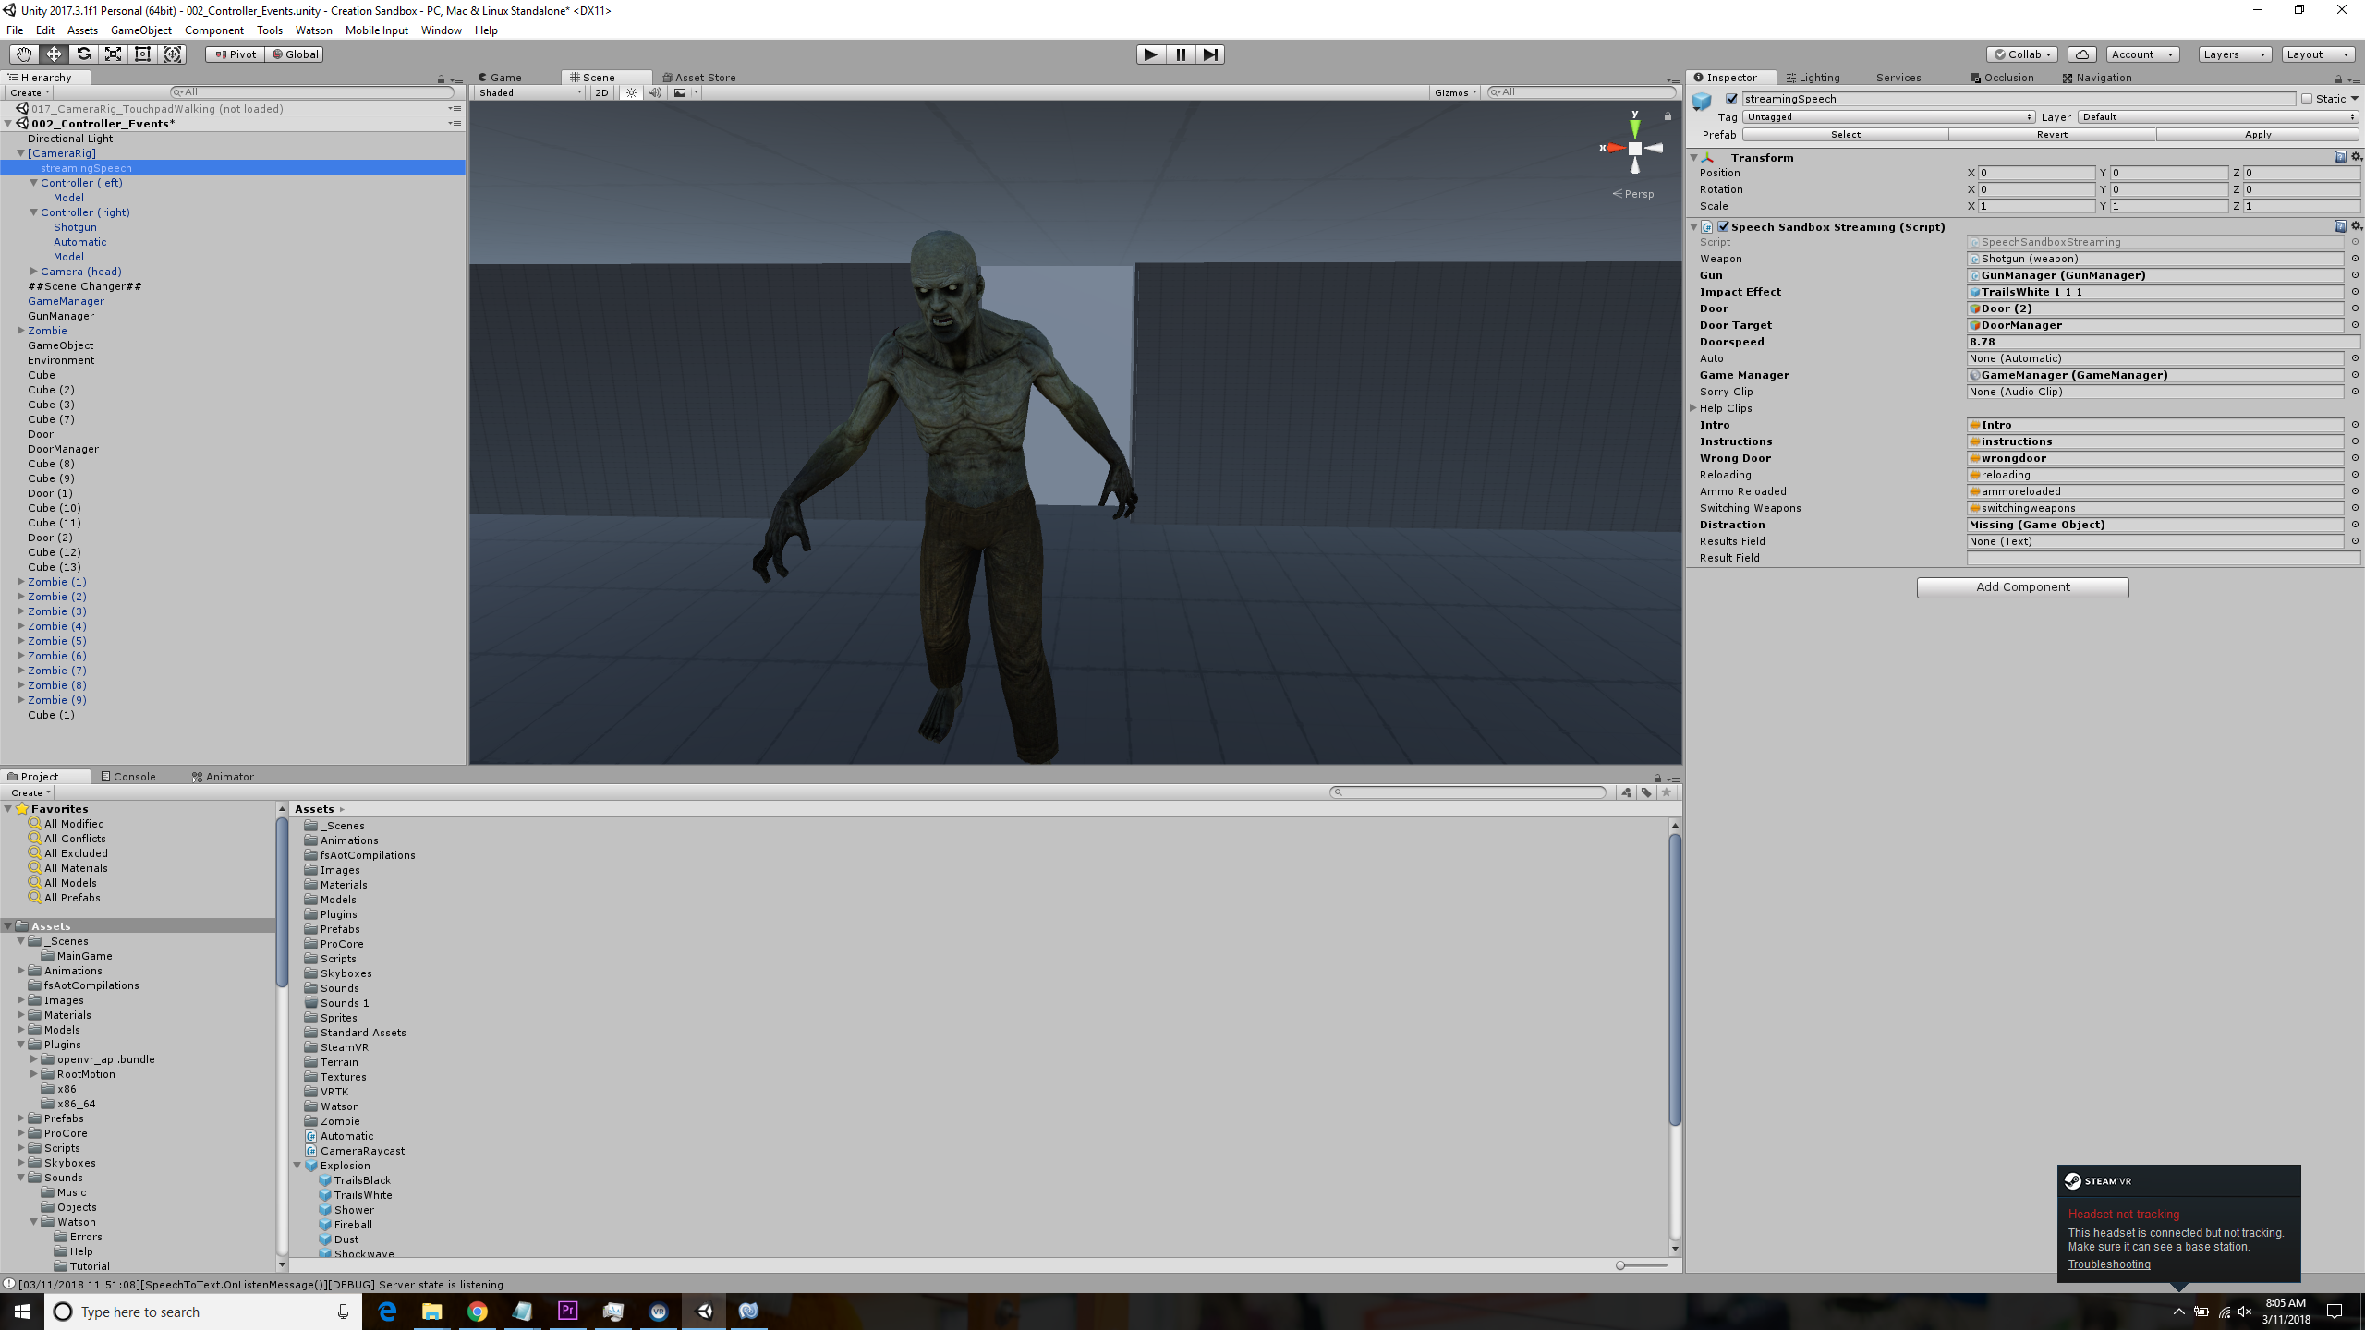Enable the Static checkbox
The height and width of the screenshot is (1330, 2365).
point(2307,99)
